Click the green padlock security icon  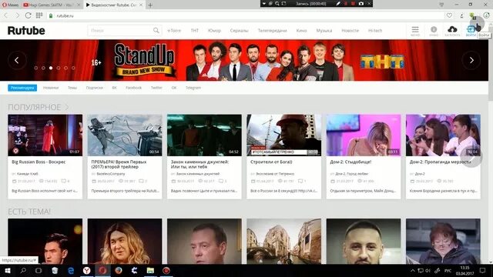[51, 15]
